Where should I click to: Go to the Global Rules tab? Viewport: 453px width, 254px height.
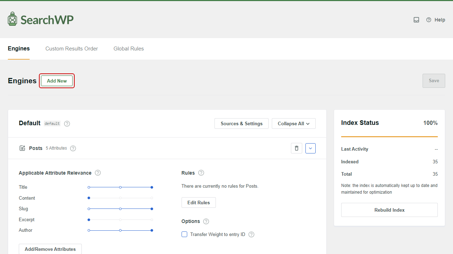[x=128, y=49]
